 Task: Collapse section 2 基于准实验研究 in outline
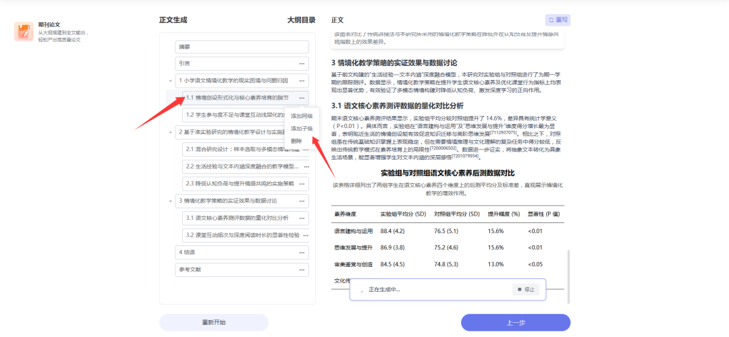tap(171, 132)
